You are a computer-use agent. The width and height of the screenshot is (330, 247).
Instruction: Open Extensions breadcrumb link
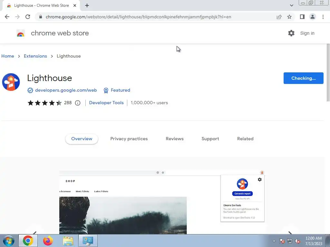coord(35,56)
